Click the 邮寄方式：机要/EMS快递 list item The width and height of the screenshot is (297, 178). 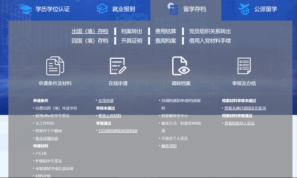coord(181,127)
